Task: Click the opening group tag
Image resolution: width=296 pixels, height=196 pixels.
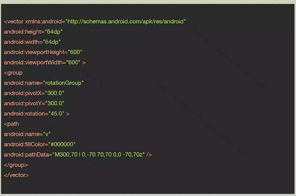Action: 13,73
